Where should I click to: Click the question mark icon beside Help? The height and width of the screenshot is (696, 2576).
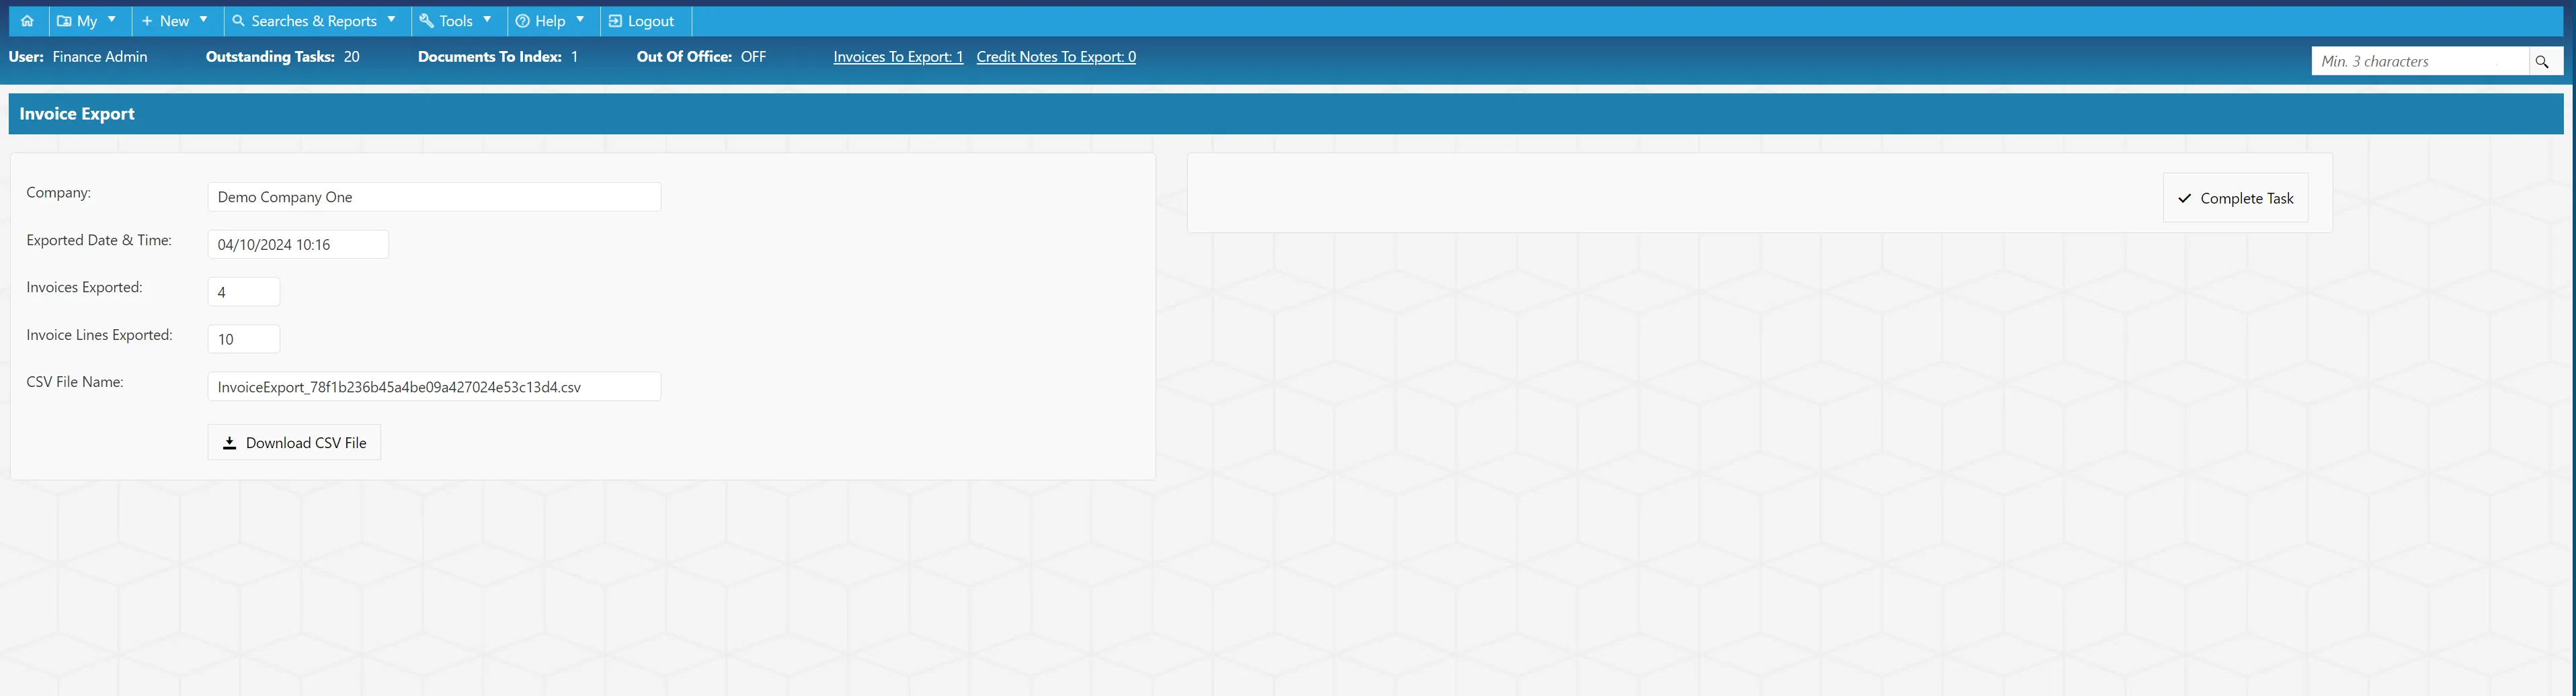tap(523, 21)
